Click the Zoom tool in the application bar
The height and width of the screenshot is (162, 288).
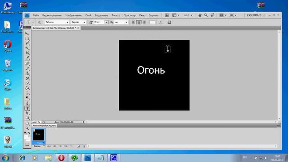coord(206,15)
